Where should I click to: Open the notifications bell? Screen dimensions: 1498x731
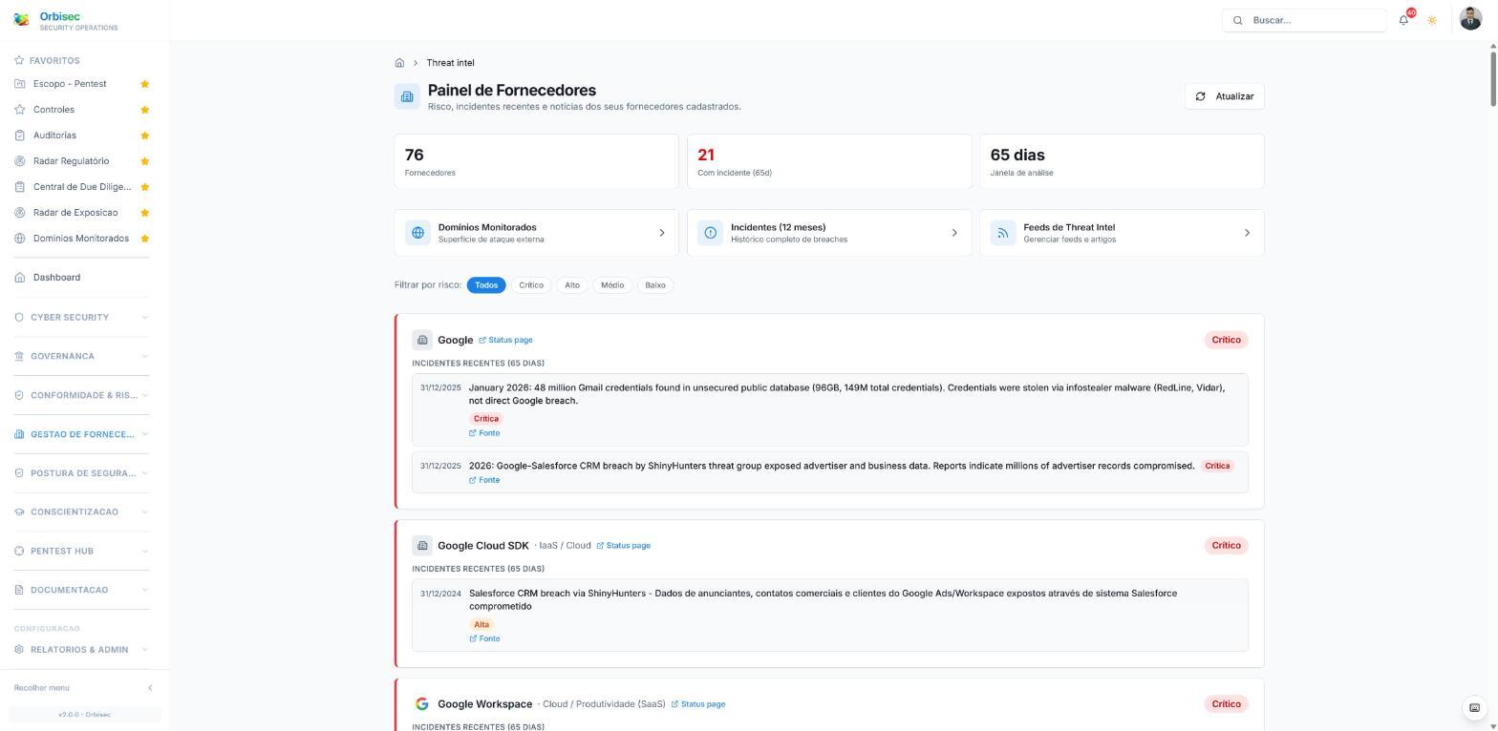[1403, 20]
